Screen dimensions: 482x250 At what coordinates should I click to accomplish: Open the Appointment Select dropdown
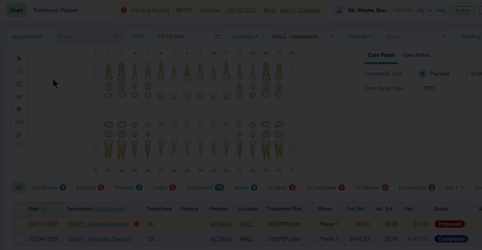(x=88, y=37)
